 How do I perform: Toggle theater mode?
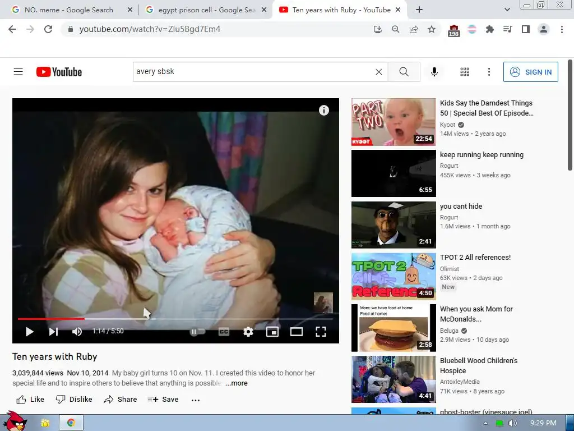pos(297,332)
